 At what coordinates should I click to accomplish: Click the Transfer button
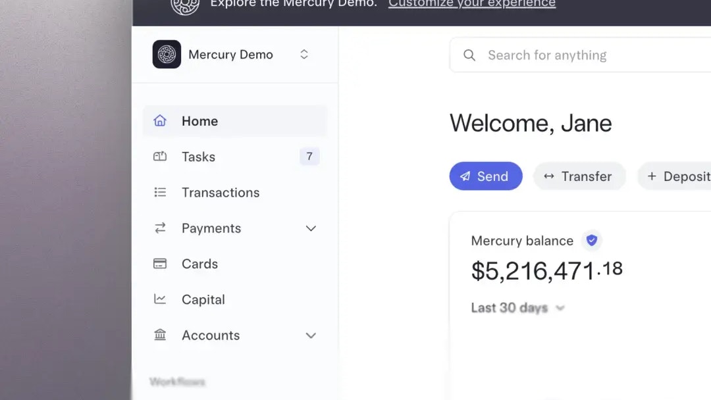click(x=579, y=176)
